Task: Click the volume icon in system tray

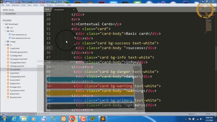Action: [x=201, y=119]
